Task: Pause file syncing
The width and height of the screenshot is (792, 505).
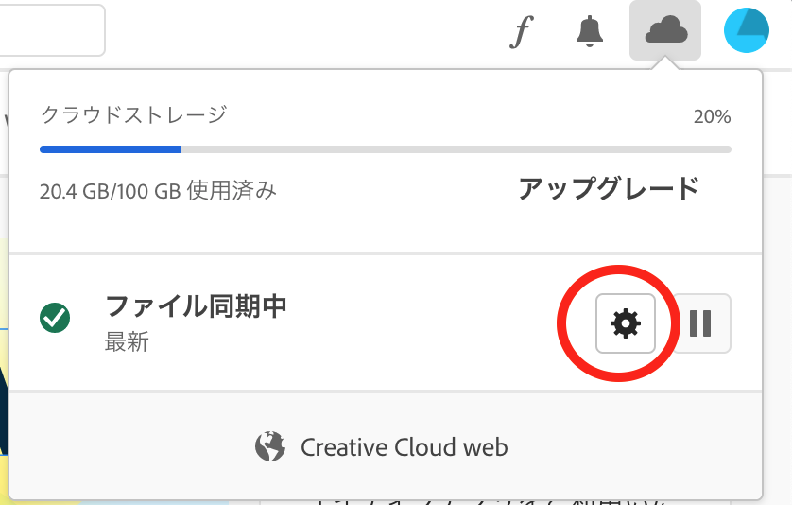Action: (700, 323)
